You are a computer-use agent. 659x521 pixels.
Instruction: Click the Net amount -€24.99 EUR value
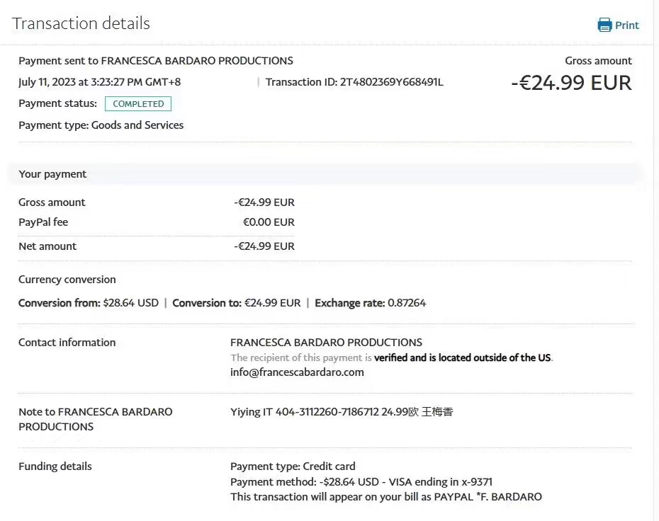(264, 246)
